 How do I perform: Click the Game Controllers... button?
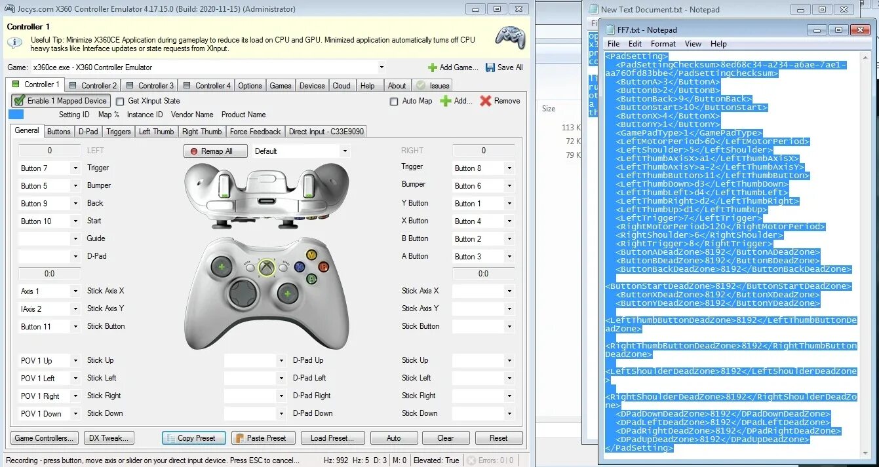pyautogui.click(x=45, y=438)
